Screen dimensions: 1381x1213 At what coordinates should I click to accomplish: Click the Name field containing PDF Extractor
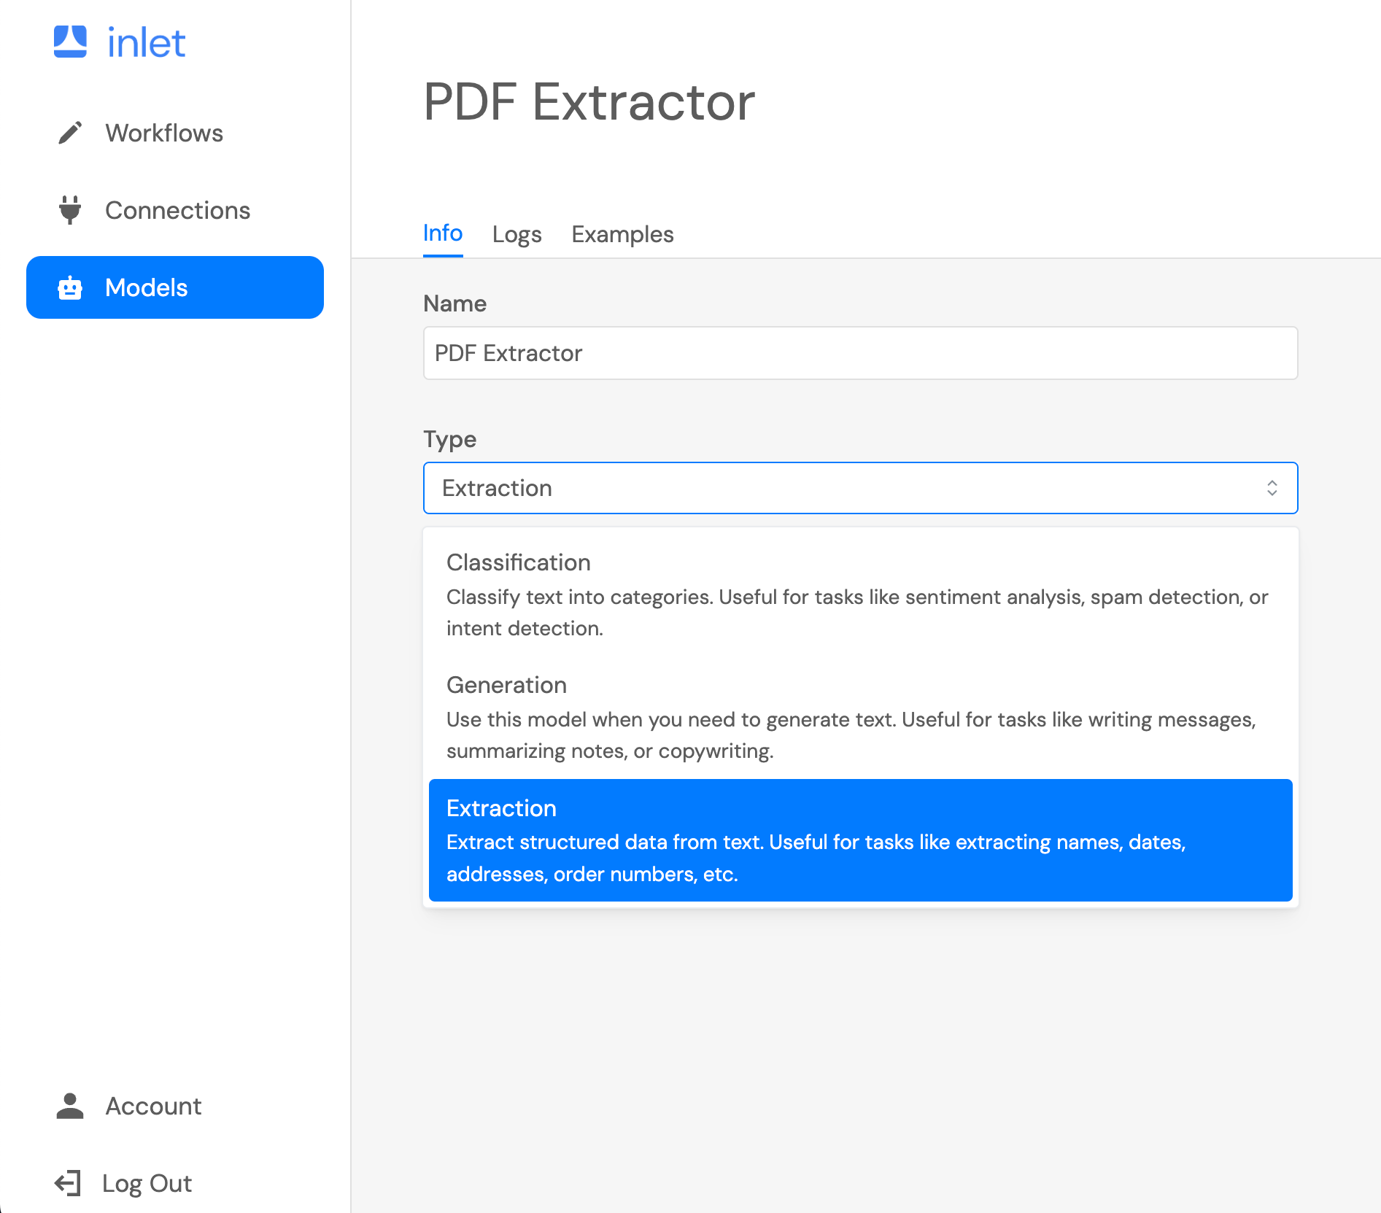tap(859, 353)
